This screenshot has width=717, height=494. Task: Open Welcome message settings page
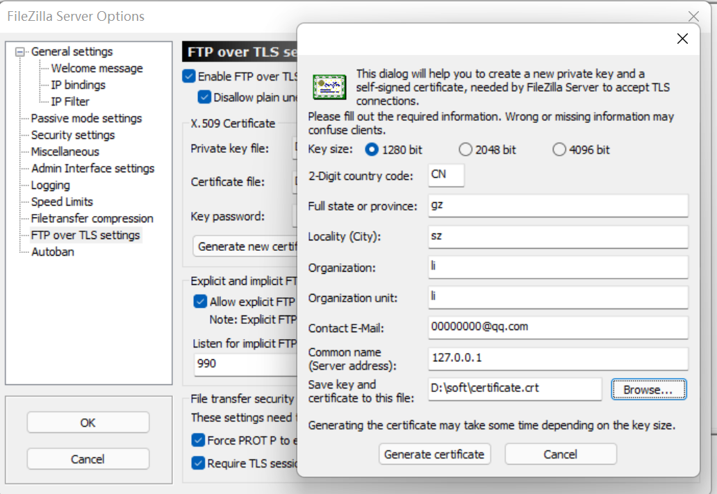coord(97,68)
